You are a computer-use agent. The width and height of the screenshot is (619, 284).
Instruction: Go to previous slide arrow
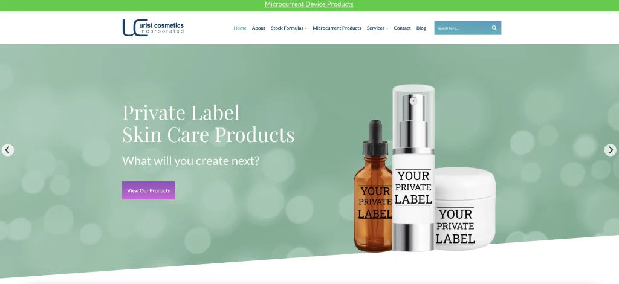coord(7,150)
